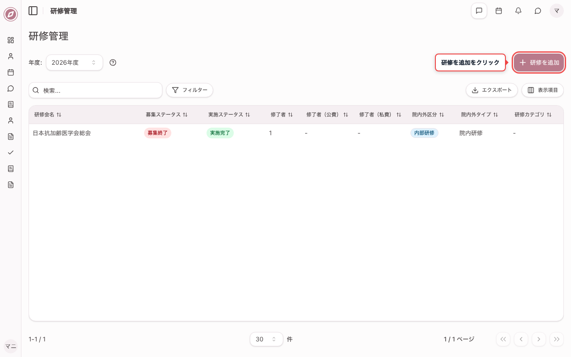Screen dimensions: 571x357
Task: Click the 研修を追加 button
Action: 539,62
